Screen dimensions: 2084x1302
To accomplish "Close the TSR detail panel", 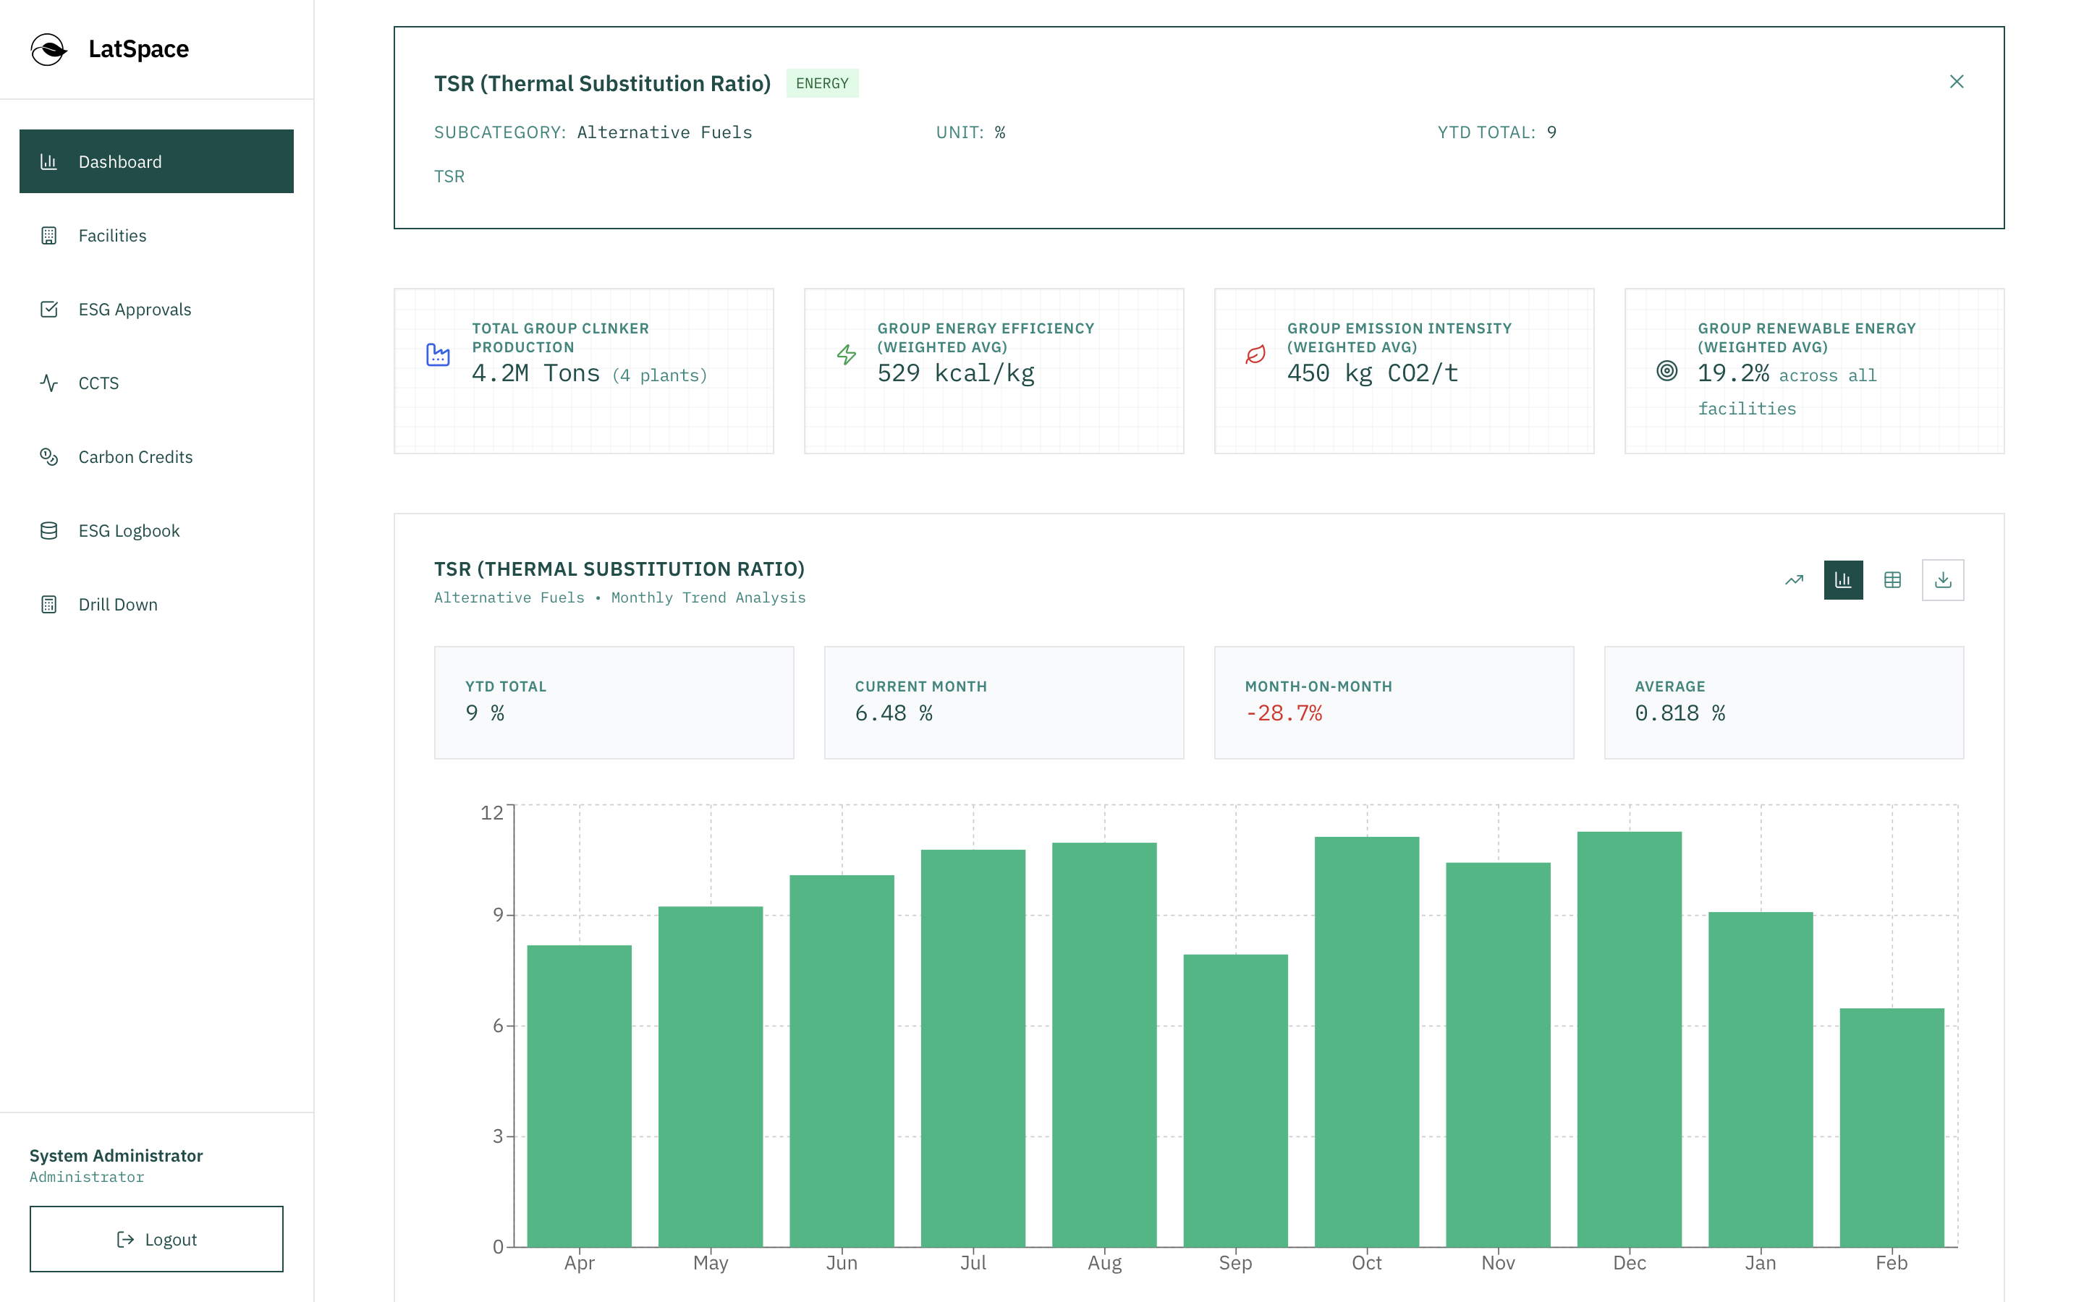I will (x=1957, y=81).
